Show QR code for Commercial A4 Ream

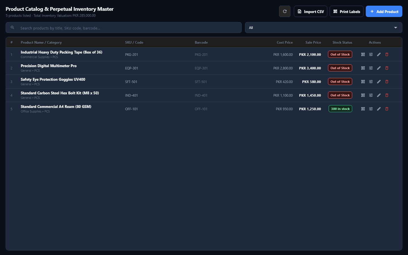tap(363, 109)
